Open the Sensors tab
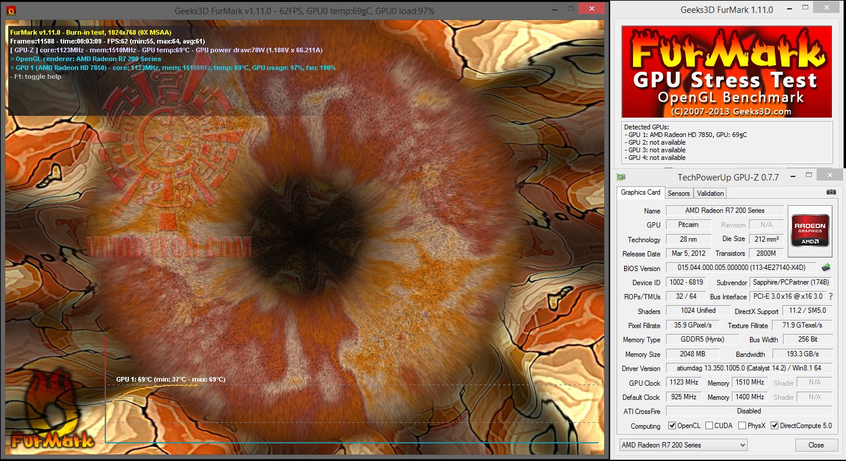The image size is (846, 461). (x=679, y=193)
